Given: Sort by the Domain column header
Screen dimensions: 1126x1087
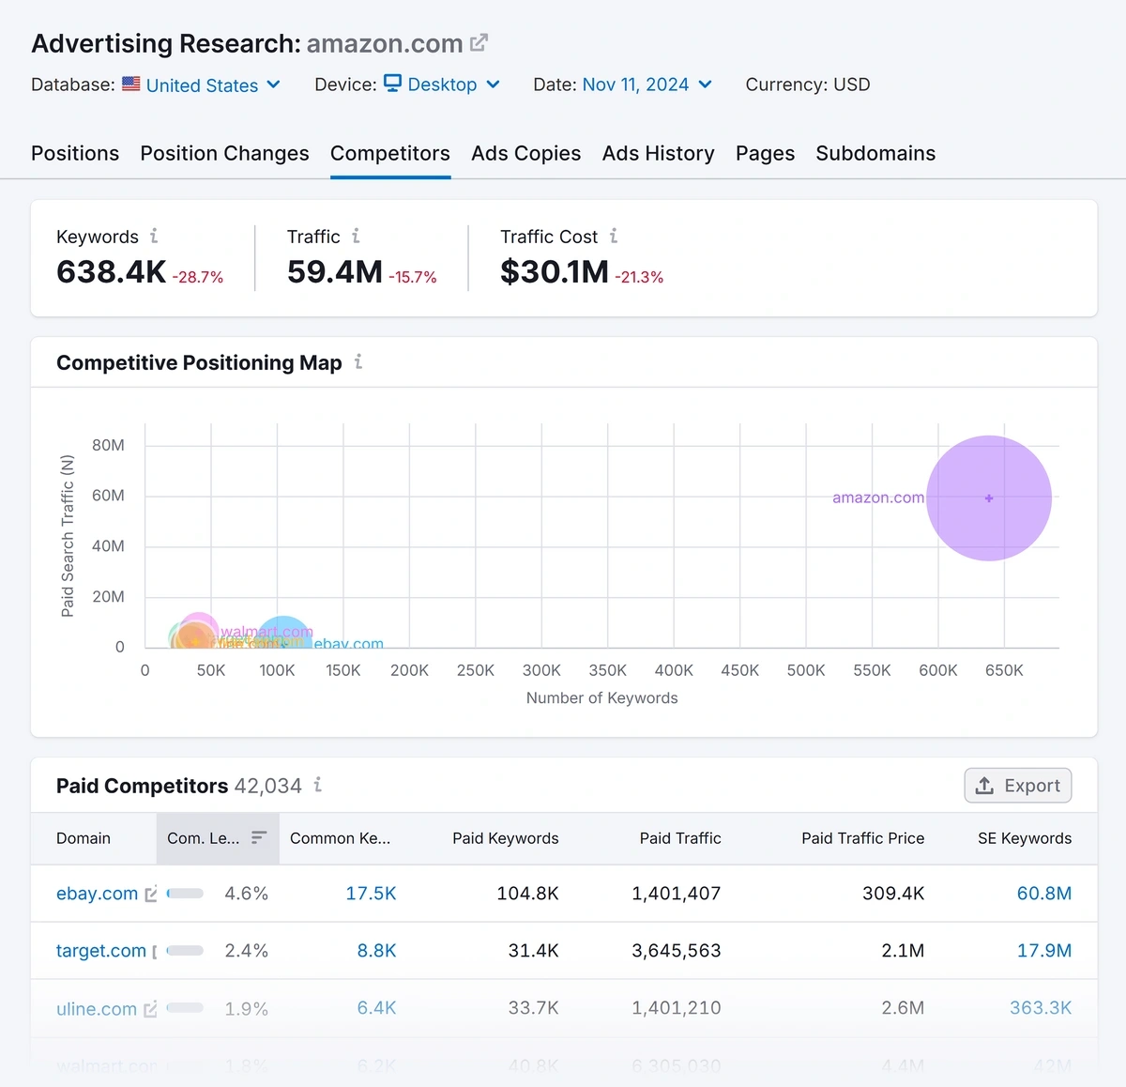Looking at the screenshot, I should (84, 838).
